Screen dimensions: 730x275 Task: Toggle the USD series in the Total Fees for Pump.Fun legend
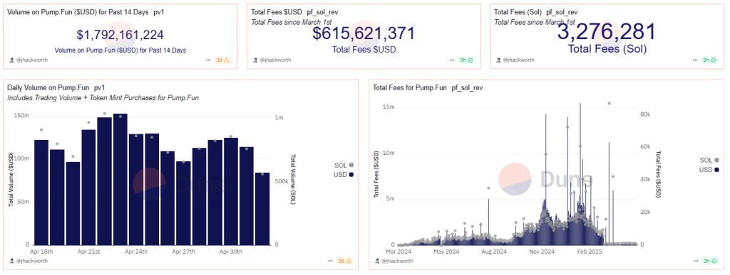709,170
